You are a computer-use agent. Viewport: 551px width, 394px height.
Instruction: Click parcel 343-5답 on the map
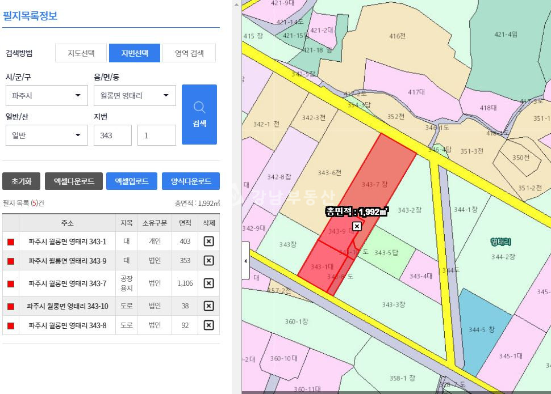(x=386, y=253)
